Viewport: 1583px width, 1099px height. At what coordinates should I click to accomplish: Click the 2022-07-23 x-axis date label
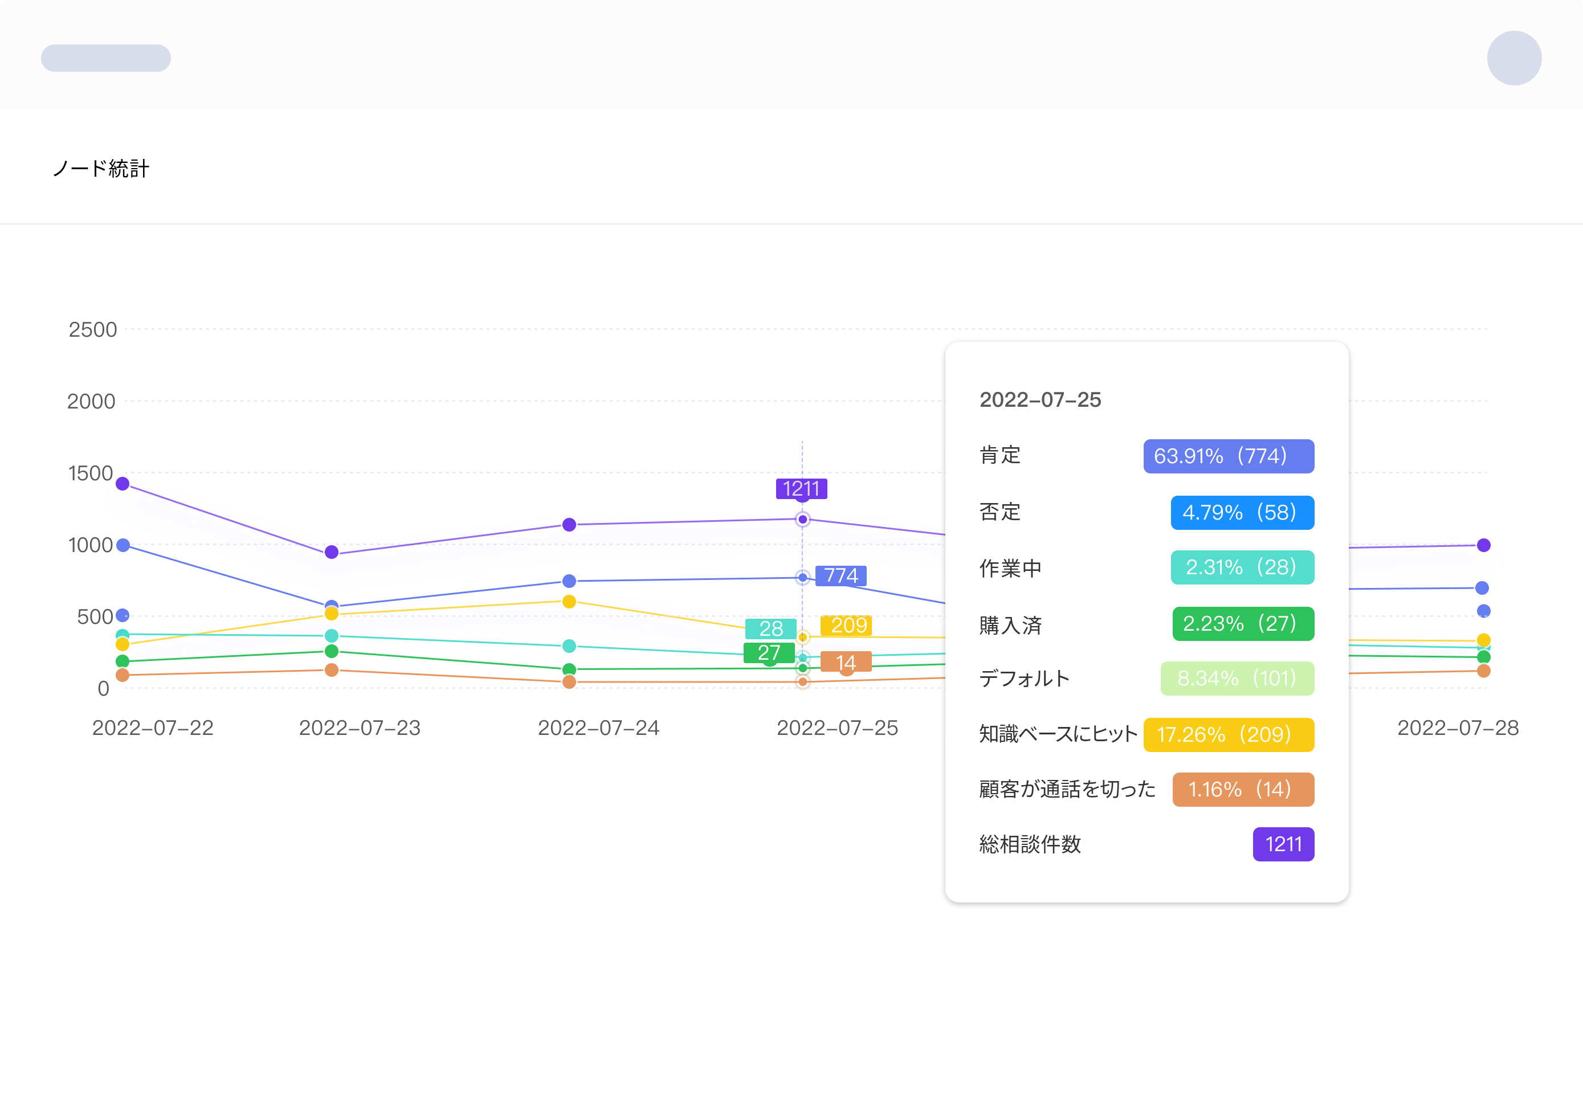coord(360,728)
